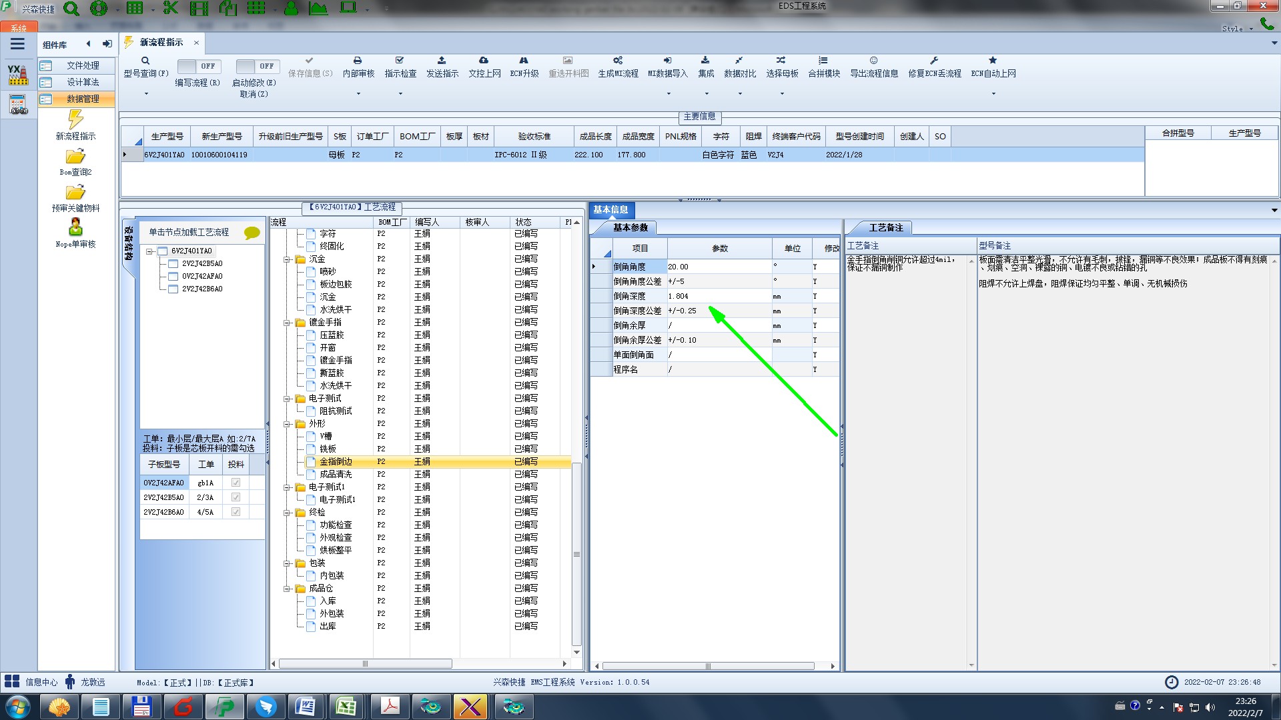Select the 铣板 process step
1281x720 pixels.
328,449
